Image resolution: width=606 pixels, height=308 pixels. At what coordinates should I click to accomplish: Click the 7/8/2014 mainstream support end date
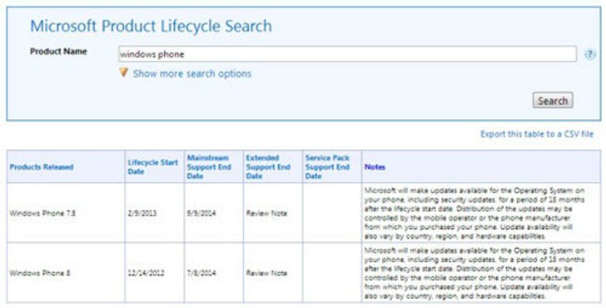pyautogui.click(x=201, y=273)
